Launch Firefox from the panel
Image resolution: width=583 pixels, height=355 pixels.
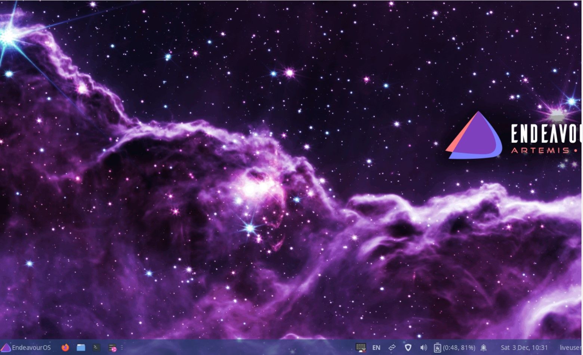(x=65, y=348)
